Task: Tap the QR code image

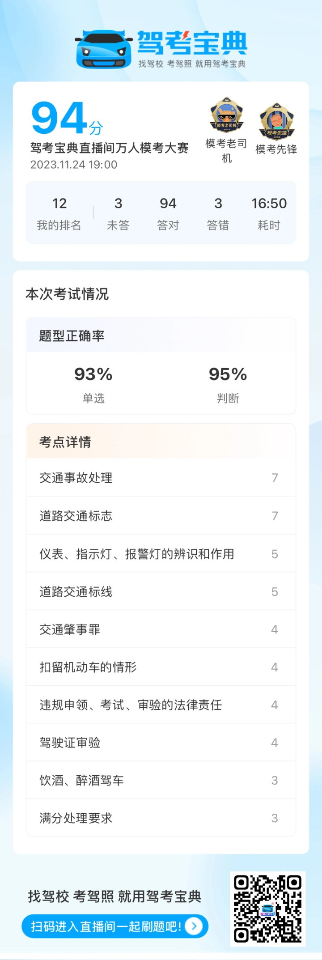Action: [x=268, y=909]
